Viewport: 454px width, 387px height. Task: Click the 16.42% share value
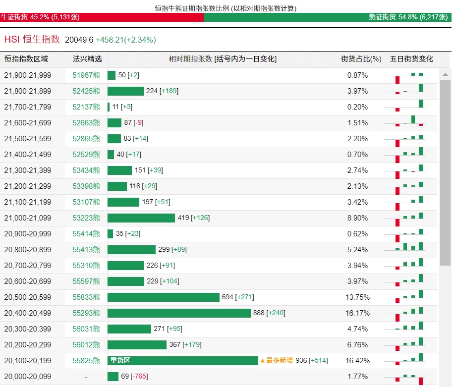[357, 361]
